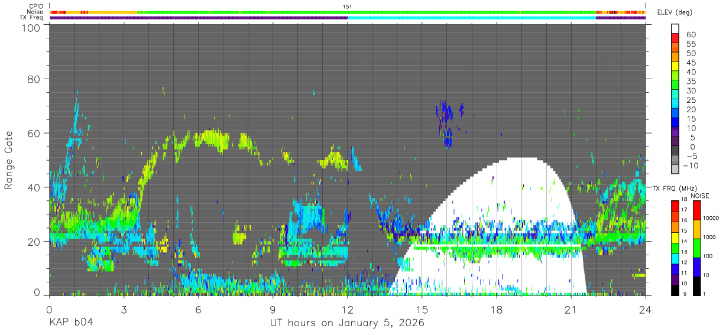Select the 18 hour mark on UT axis
726x335 pixels.
point(496,309)
